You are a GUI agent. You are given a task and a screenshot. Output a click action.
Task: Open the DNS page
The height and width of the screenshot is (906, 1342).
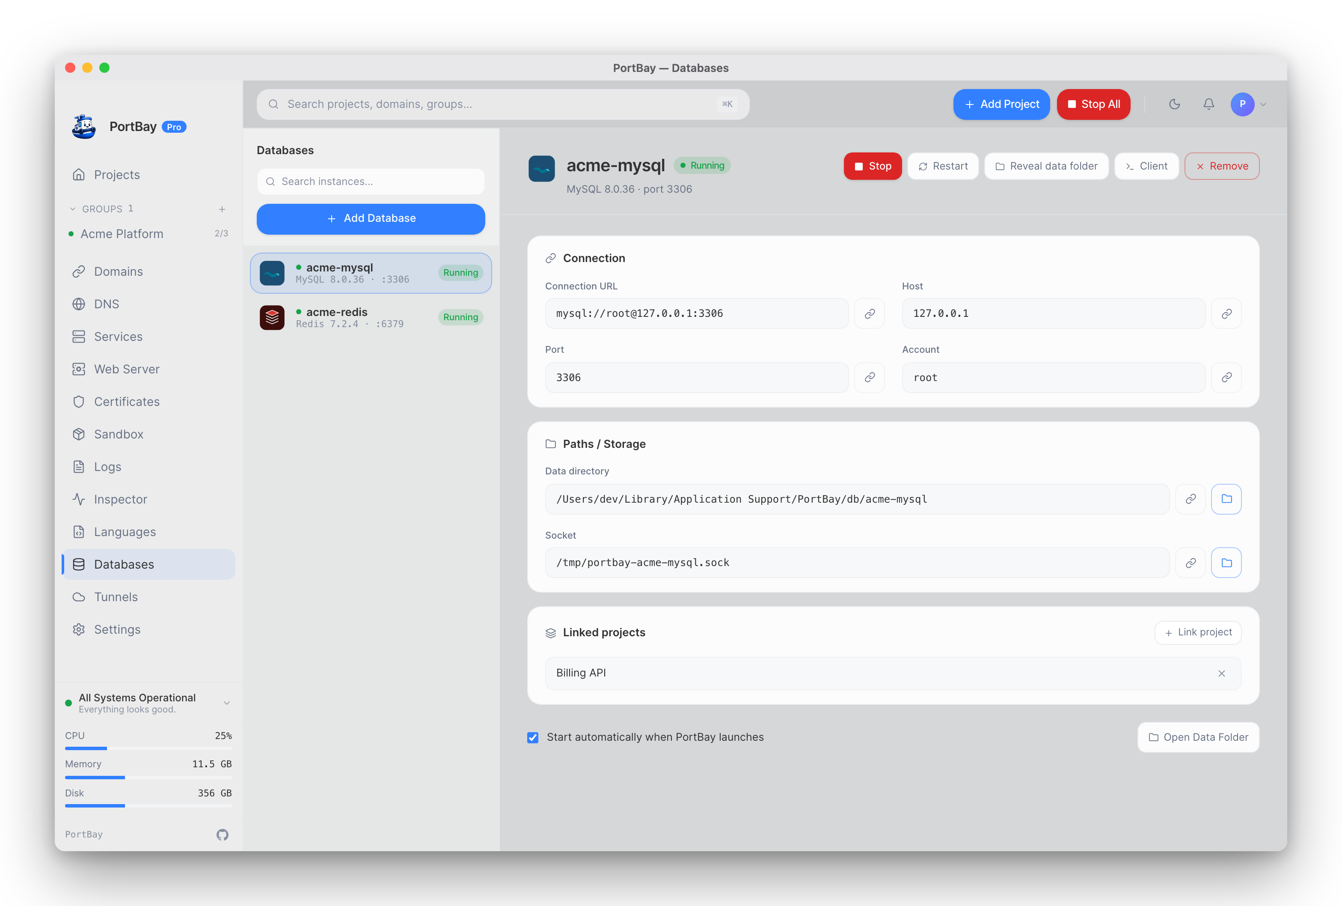[x=148, y=304]
